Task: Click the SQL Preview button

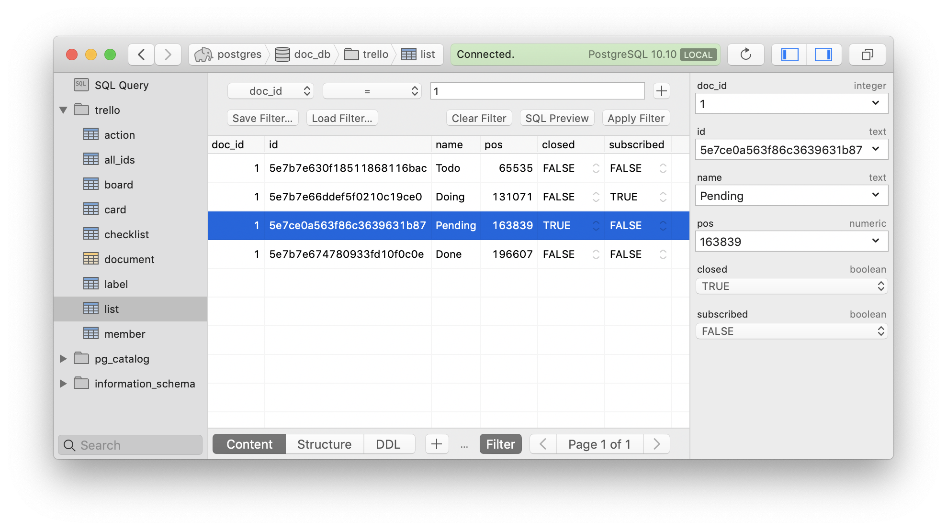Action: [x=557, y=118]
